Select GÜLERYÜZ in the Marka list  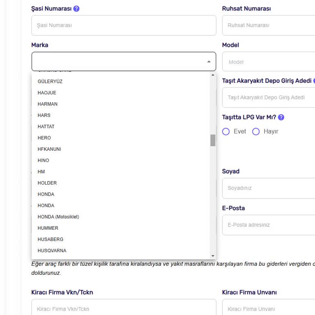50,82
